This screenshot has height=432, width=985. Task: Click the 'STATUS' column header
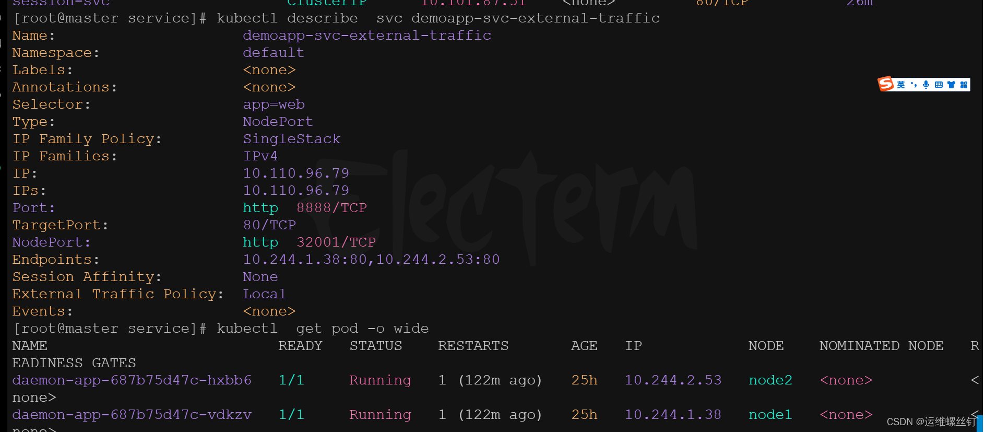tap(376, 346)
